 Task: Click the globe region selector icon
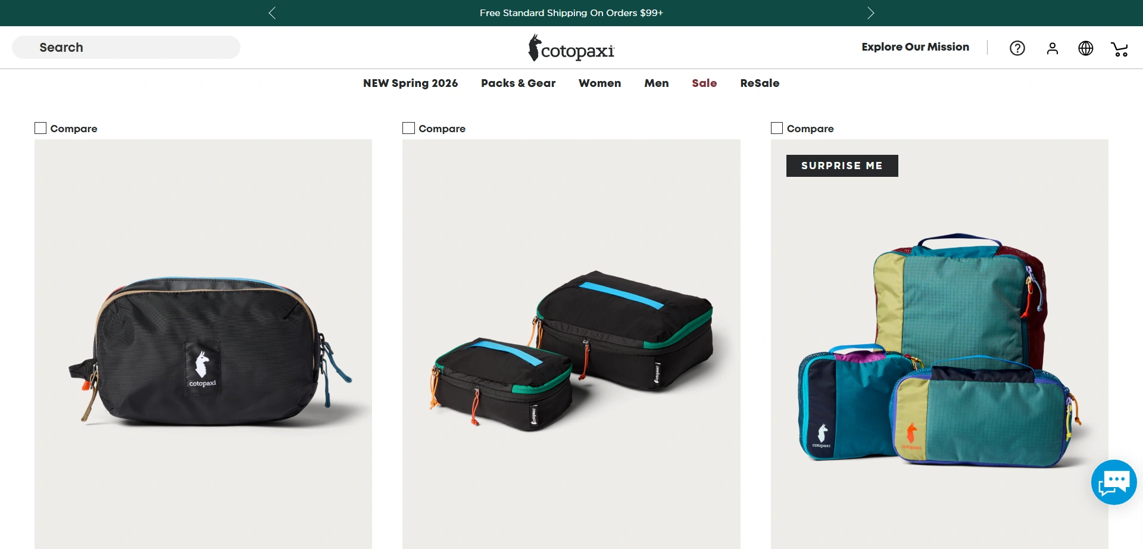1086,48
